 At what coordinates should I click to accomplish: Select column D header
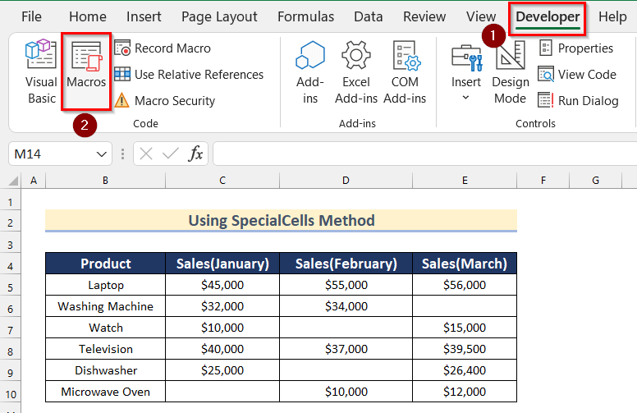pos(346,180)
